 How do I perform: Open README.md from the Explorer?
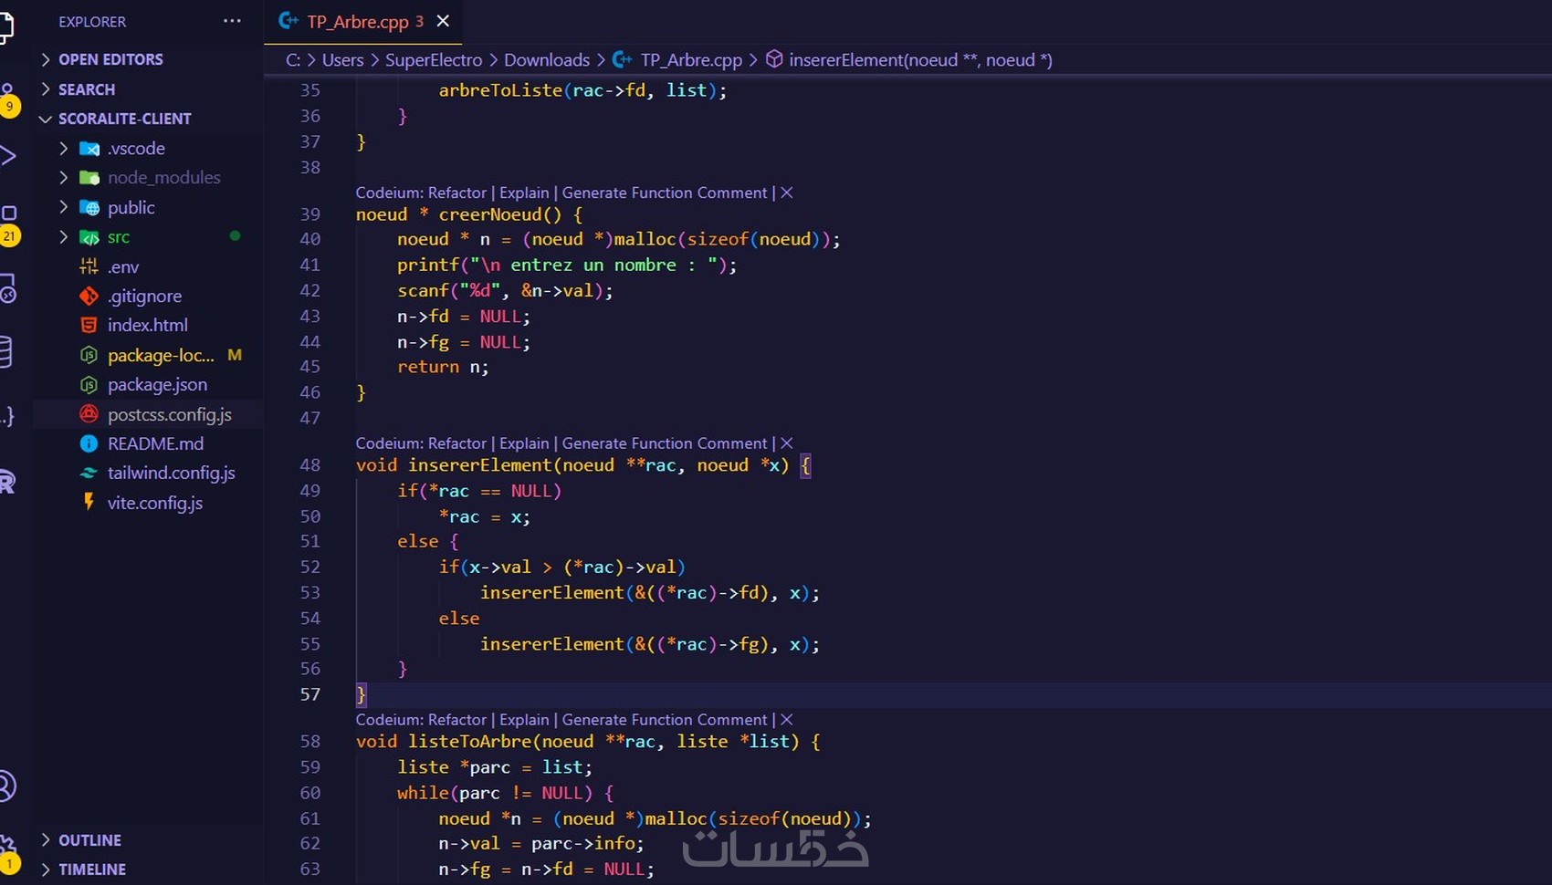click(154, 443)
